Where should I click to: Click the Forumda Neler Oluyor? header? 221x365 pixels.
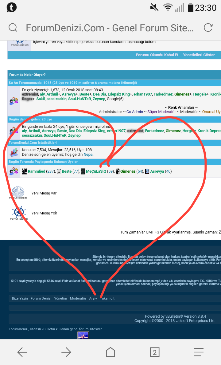pos(27,75)
